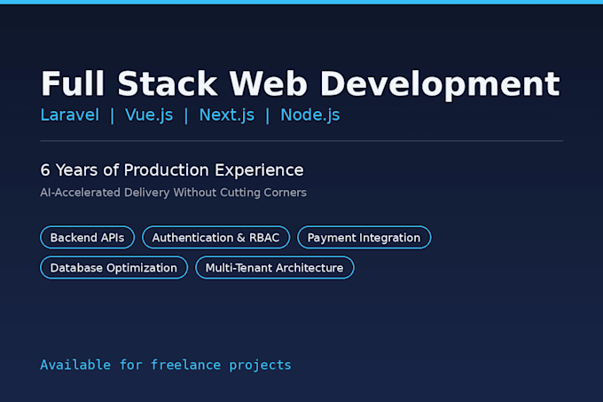Select the Next.js tech label
The width and height of the screenshot is (603, 402).
pos(226,115)
